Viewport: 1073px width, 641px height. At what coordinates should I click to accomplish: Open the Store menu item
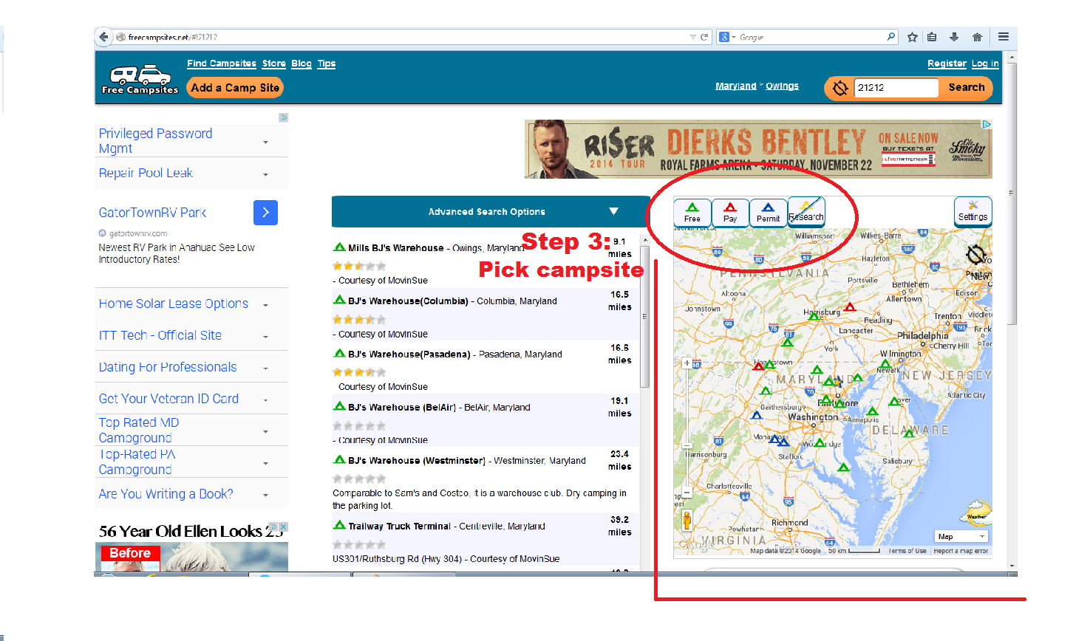coord(274,64)
